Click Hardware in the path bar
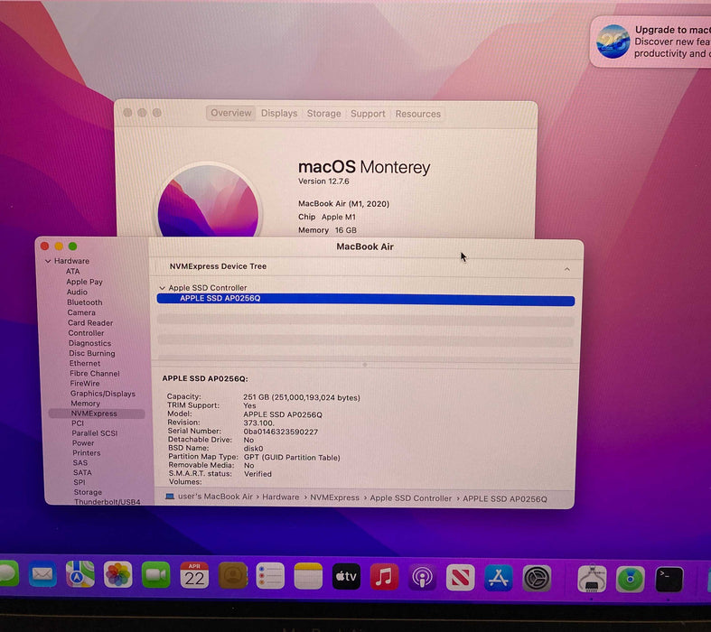 coord(281,497)
